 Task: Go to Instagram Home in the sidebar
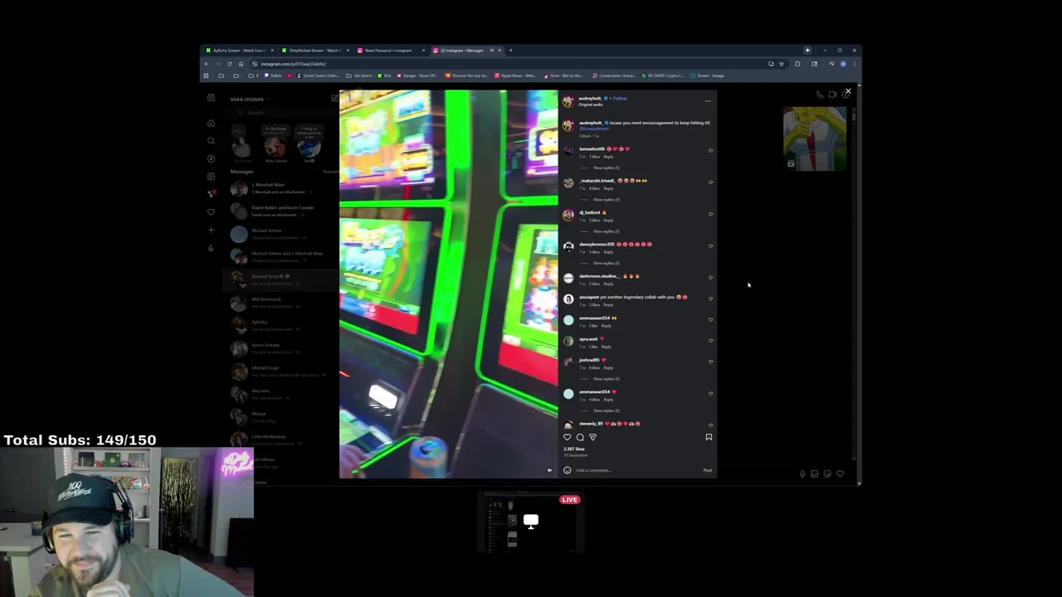(x=211, y=124)
